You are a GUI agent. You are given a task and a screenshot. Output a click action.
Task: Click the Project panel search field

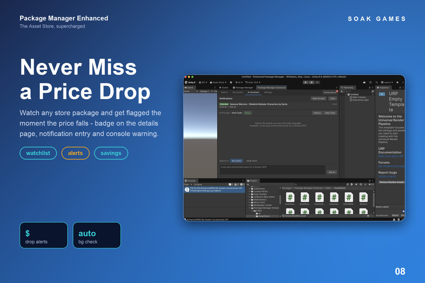point(320,184)
